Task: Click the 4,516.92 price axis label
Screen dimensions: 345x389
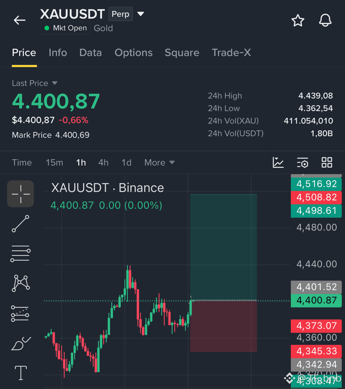Action: click(316, 184)
